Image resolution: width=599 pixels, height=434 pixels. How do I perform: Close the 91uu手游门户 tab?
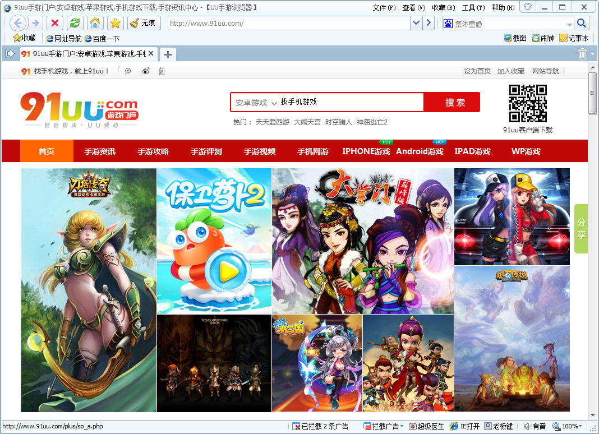point(151,53)
